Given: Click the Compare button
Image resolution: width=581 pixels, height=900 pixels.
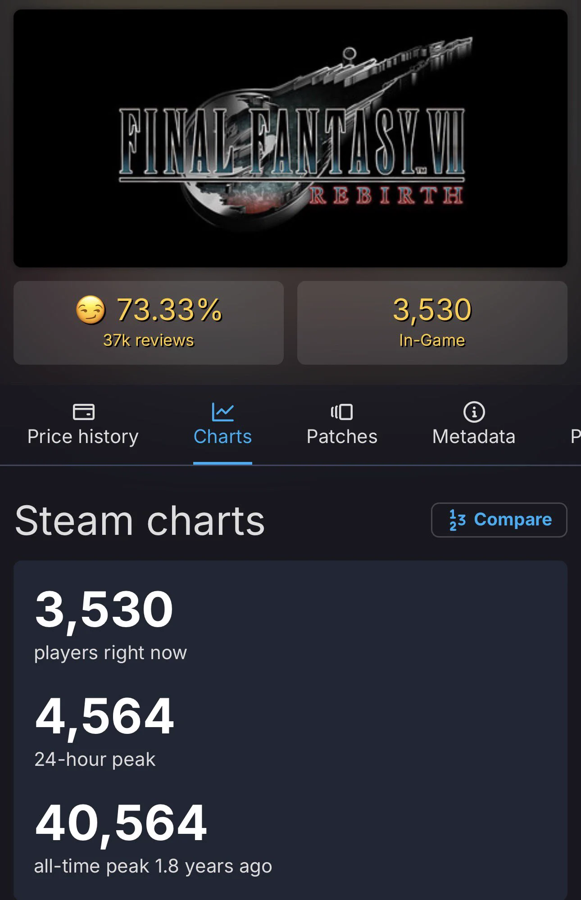Looking at the screenshot, I should (499, 520).
